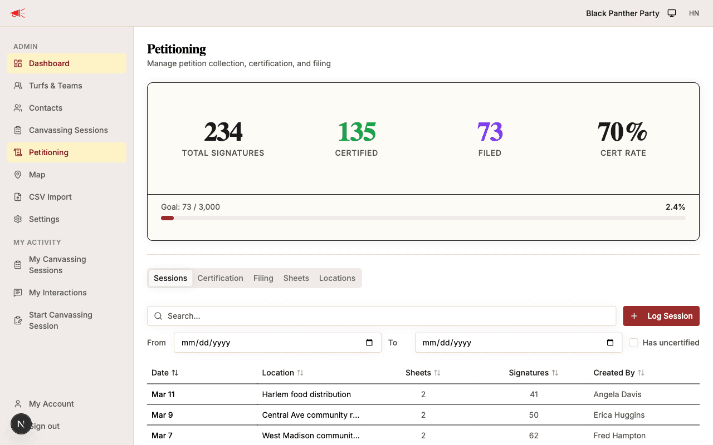Click the 50 signatures value
Image resolution: width=713 pixels, height=445 pixels.
(x=534, y=415)
